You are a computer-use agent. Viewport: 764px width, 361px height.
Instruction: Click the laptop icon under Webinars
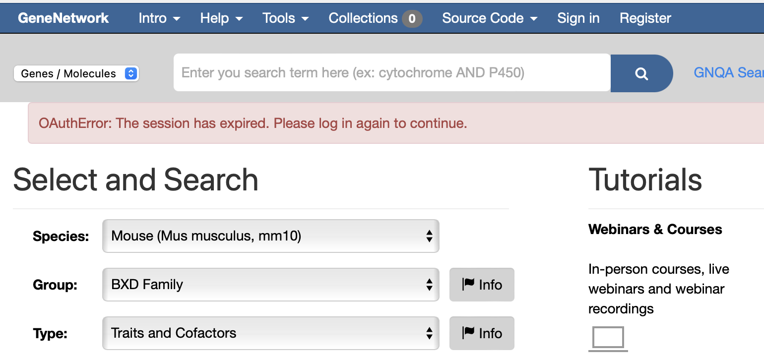tap(608, 338)
